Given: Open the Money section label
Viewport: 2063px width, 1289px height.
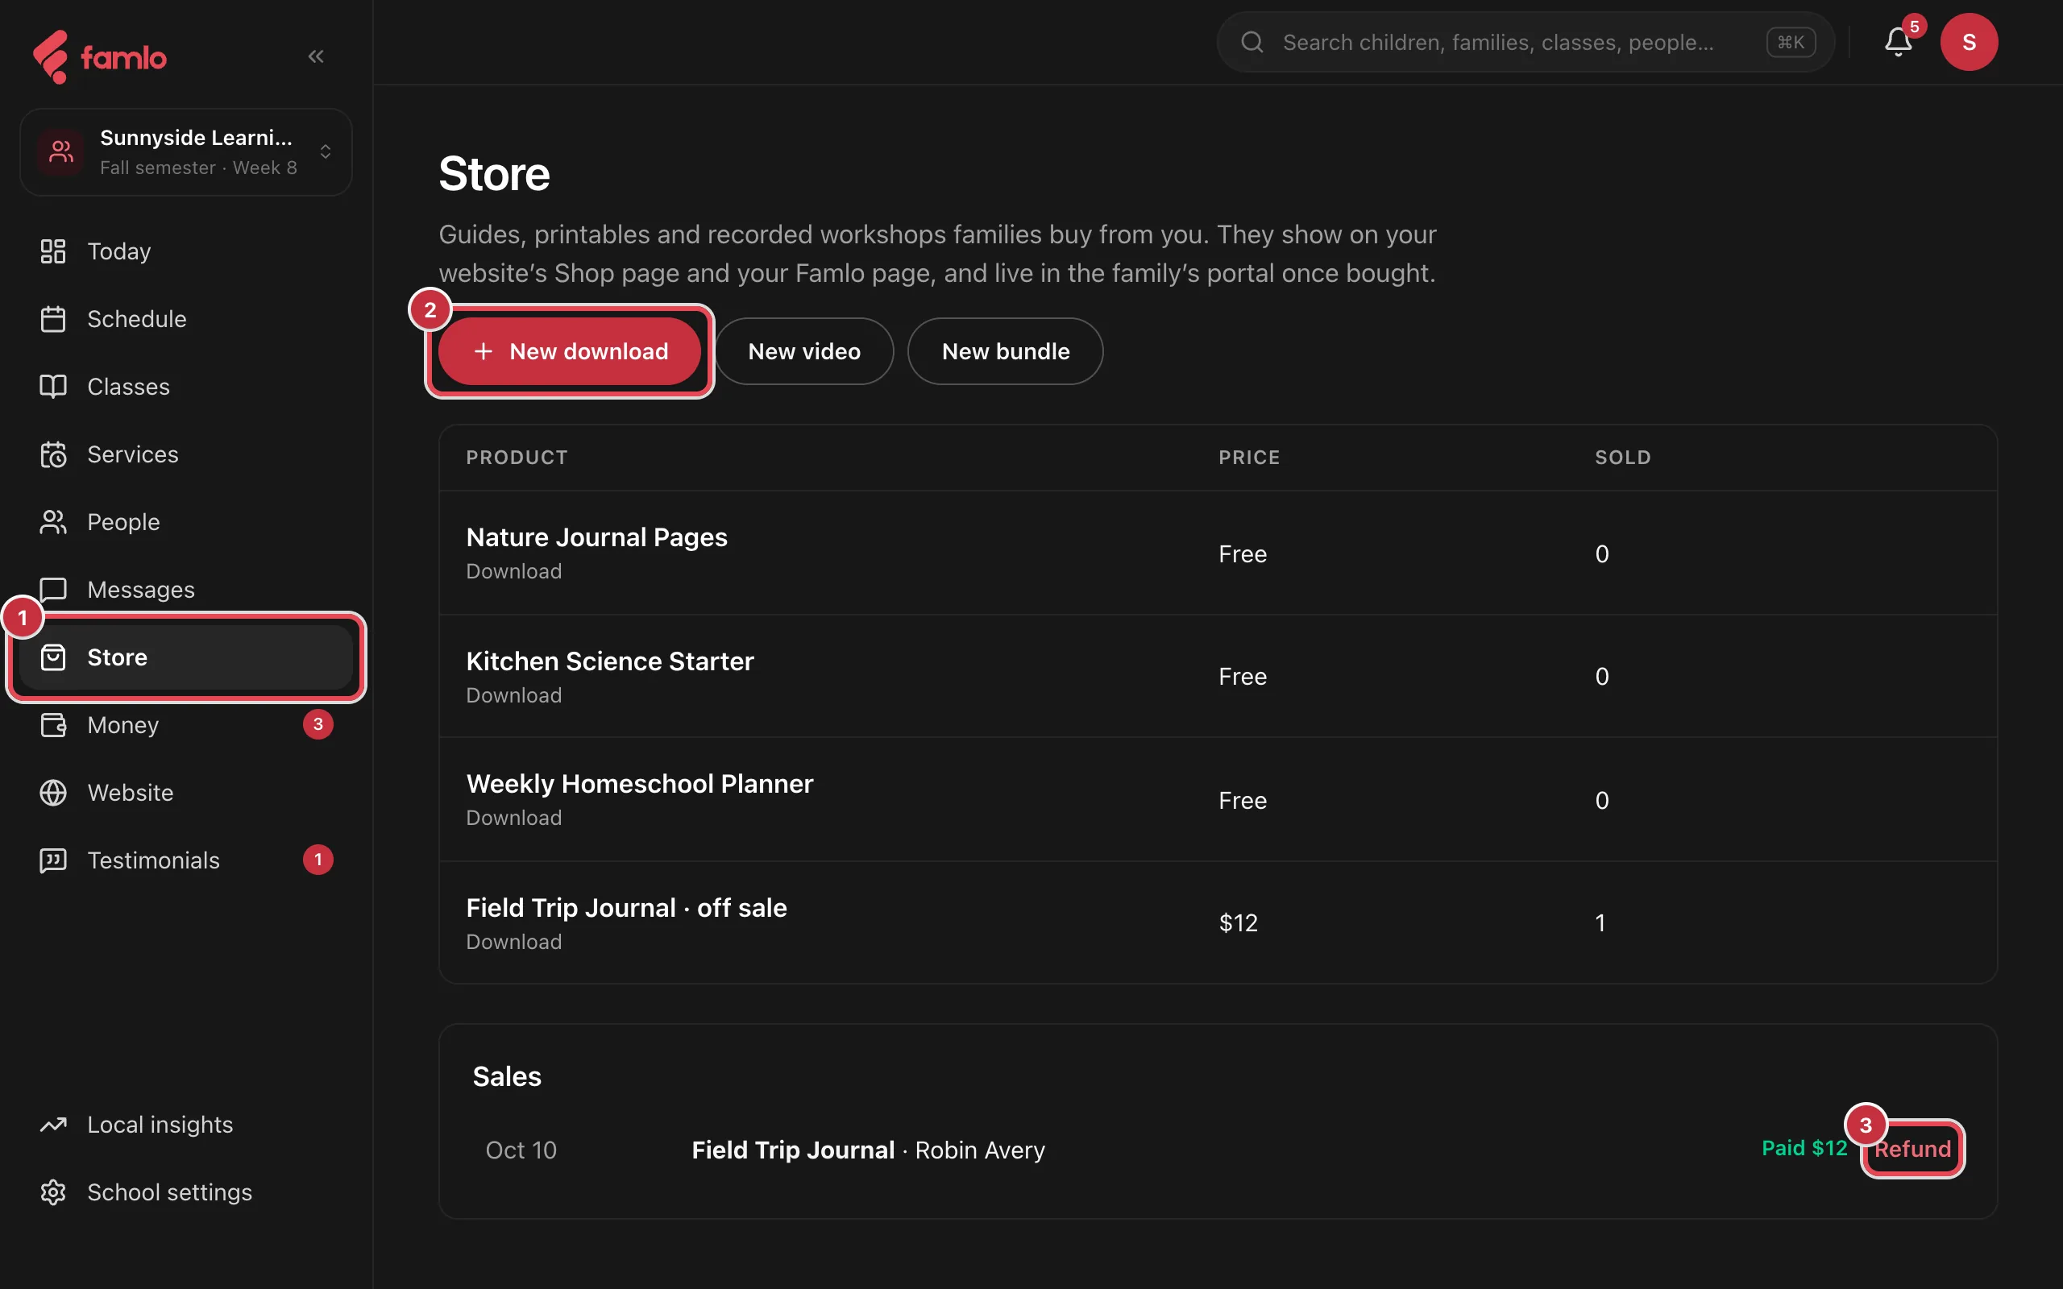Looking at the screenshot, I should tap(122, 724).
